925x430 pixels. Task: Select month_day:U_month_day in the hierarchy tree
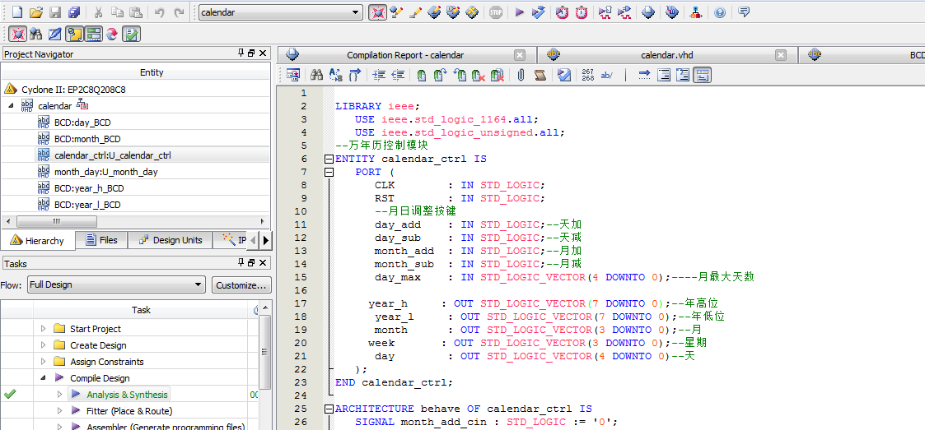point(105,172)
